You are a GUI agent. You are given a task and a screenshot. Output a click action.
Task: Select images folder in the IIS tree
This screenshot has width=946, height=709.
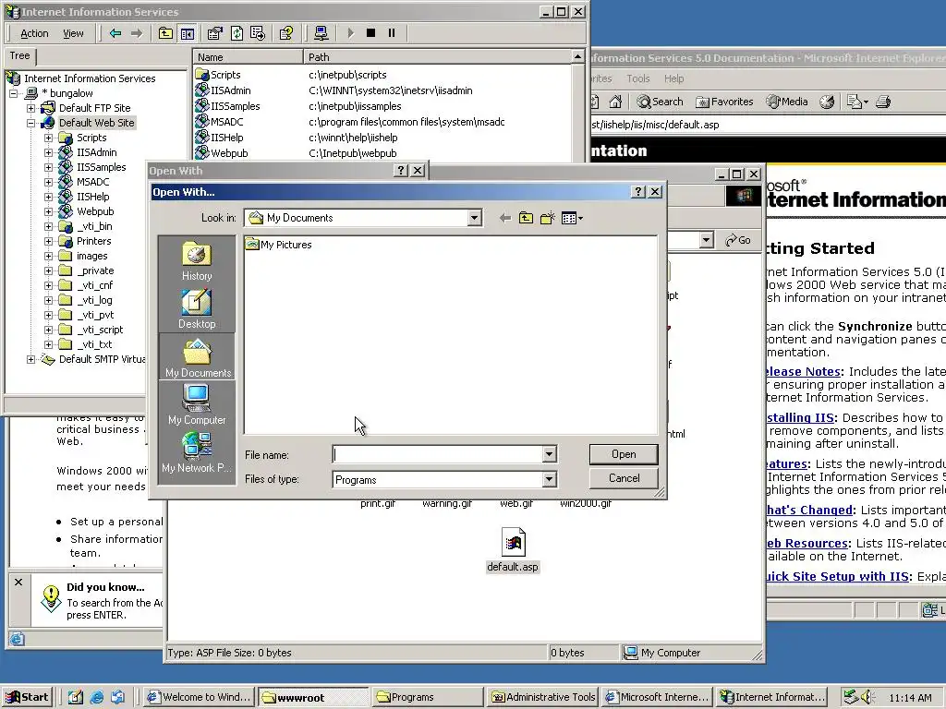pos(91,256)
